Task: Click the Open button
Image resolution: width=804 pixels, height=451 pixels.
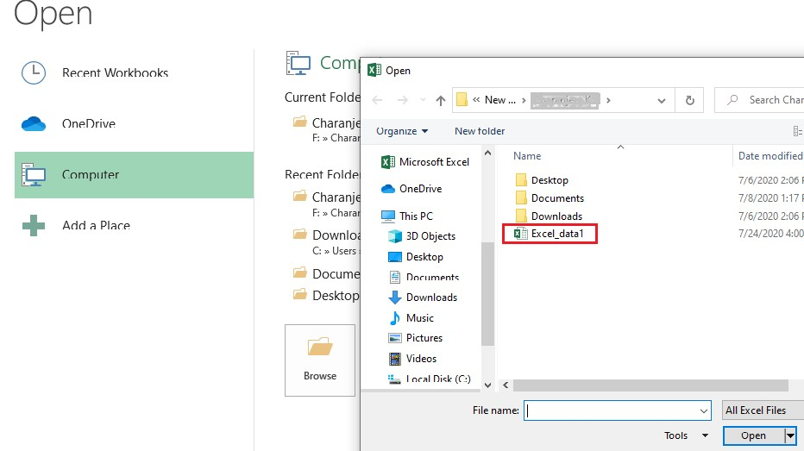Action: [x=753, y=435]
